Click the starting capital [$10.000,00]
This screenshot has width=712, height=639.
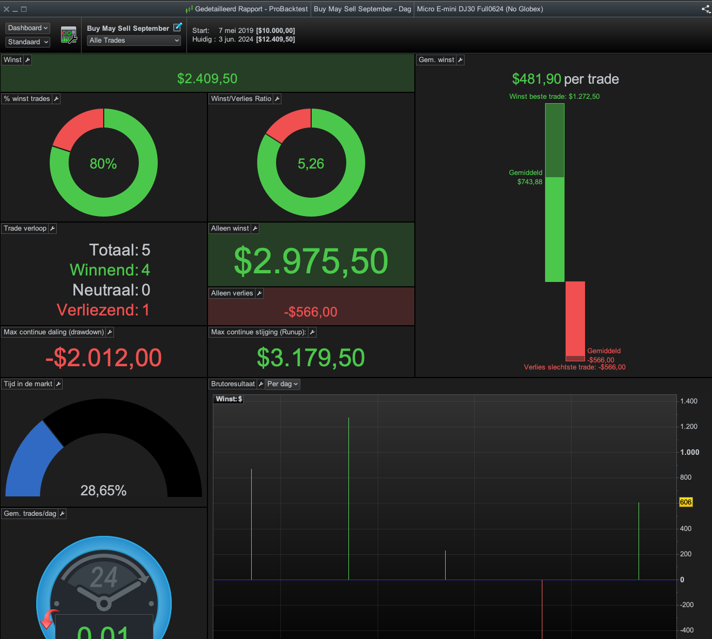[276, 31]
